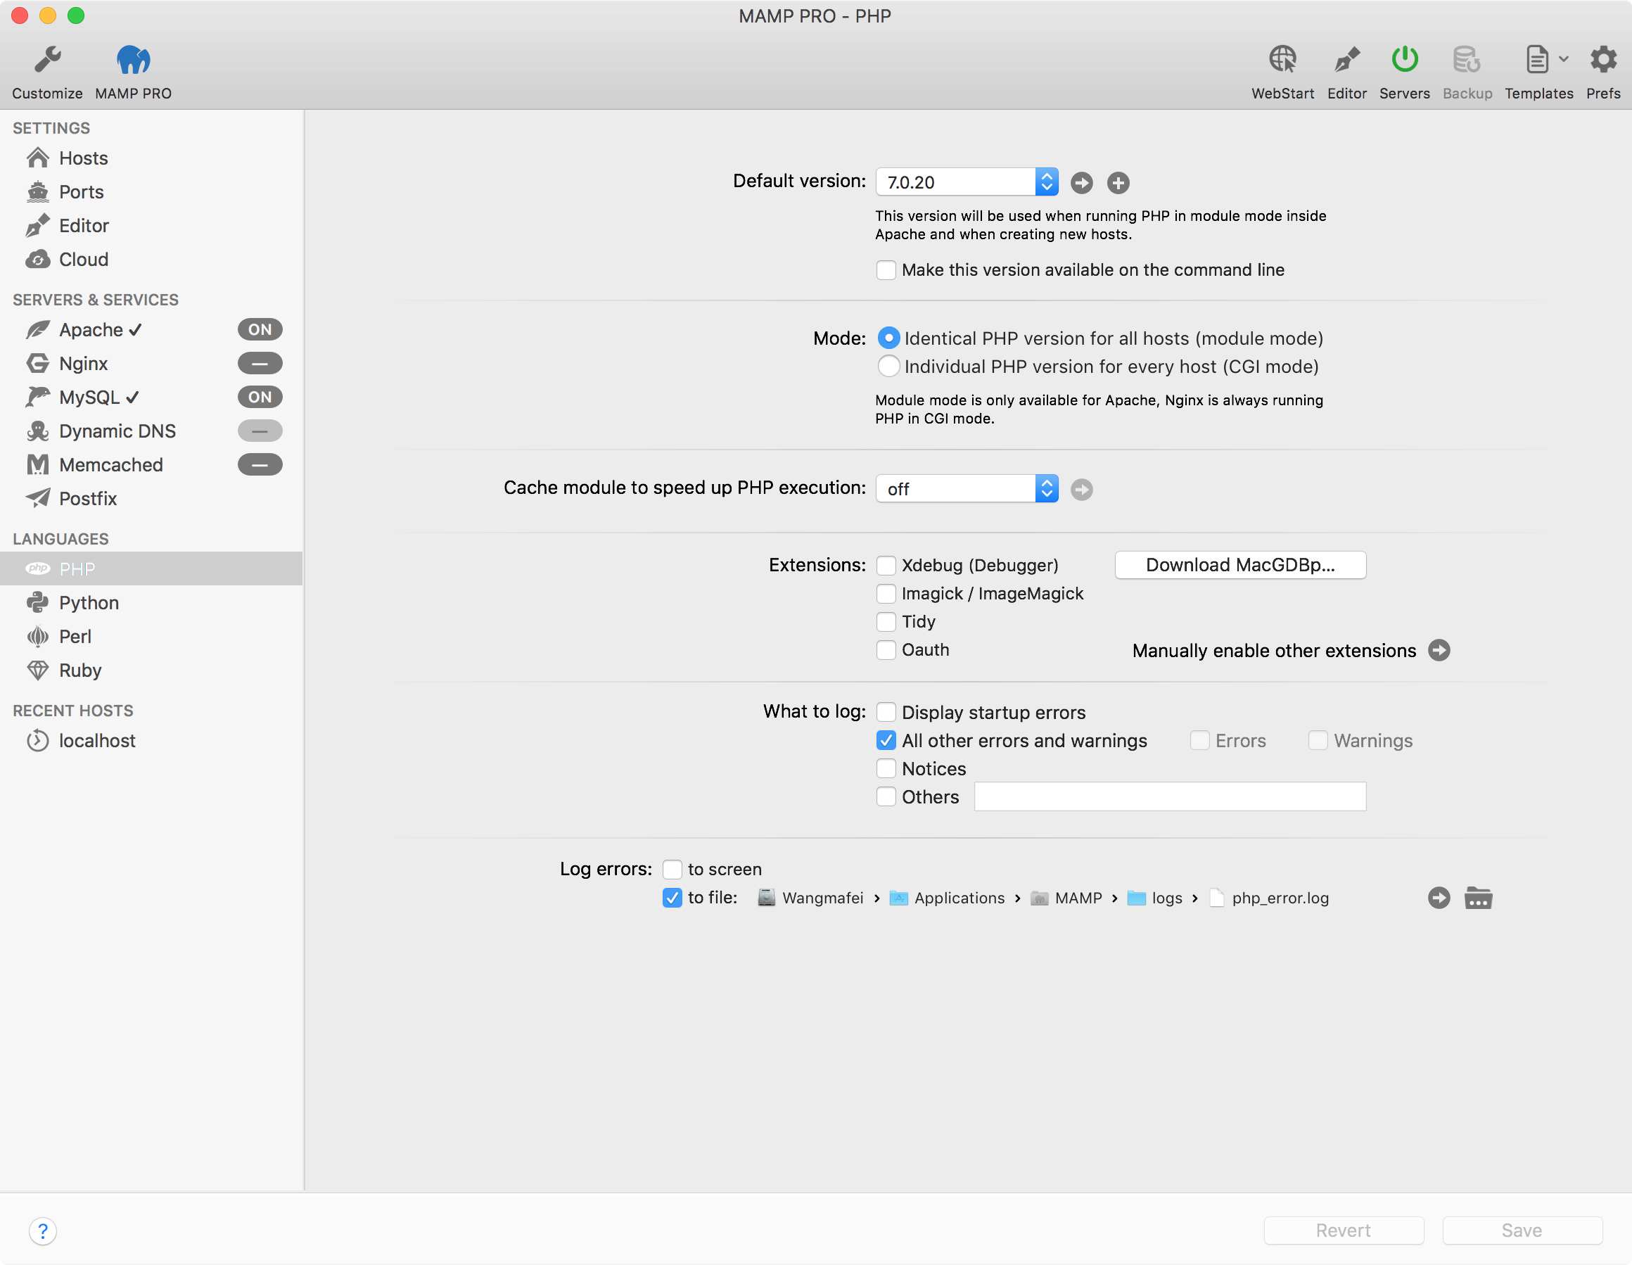Check Display startup errors
This screenshot has width=1632, height=1265.
(886, 712)
